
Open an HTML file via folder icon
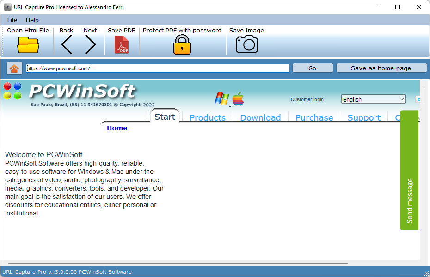tap(28, 45)
